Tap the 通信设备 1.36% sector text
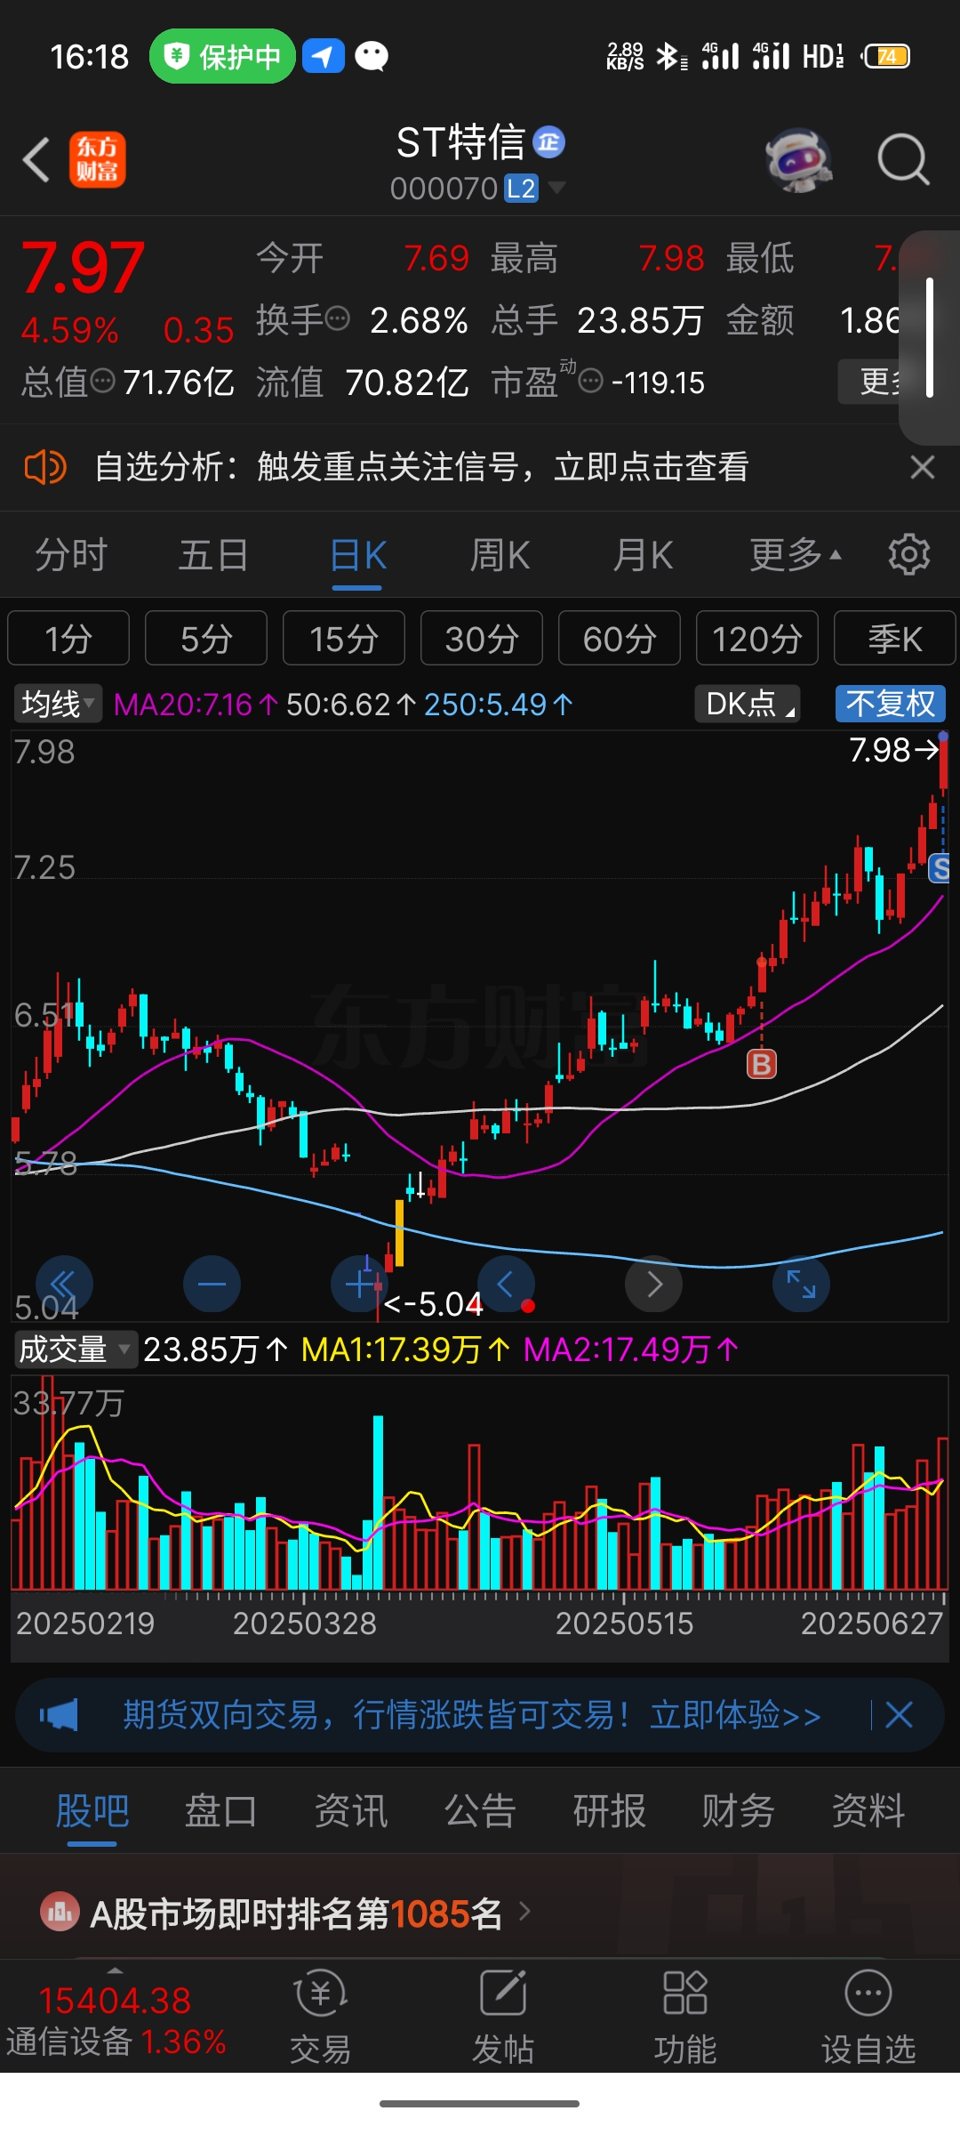The height and width of the screenshot is (2135, 960). [x=116, y=2041]
